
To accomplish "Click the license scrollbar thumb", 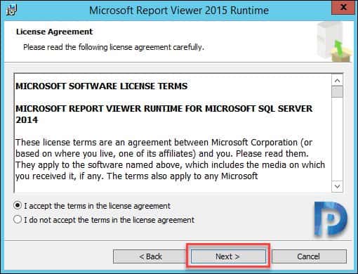I will [x=337, y=91].
